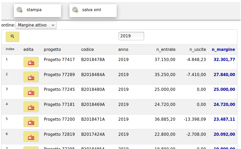Click entrate value 37.150,00
The image size is (241, 149).
point(165,60)
